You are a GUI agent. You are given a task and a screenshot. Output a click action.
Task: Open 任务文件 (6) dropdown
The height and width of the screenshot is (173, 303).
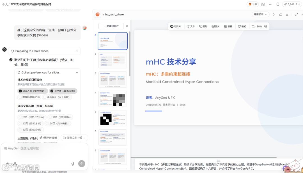(74, 138)
